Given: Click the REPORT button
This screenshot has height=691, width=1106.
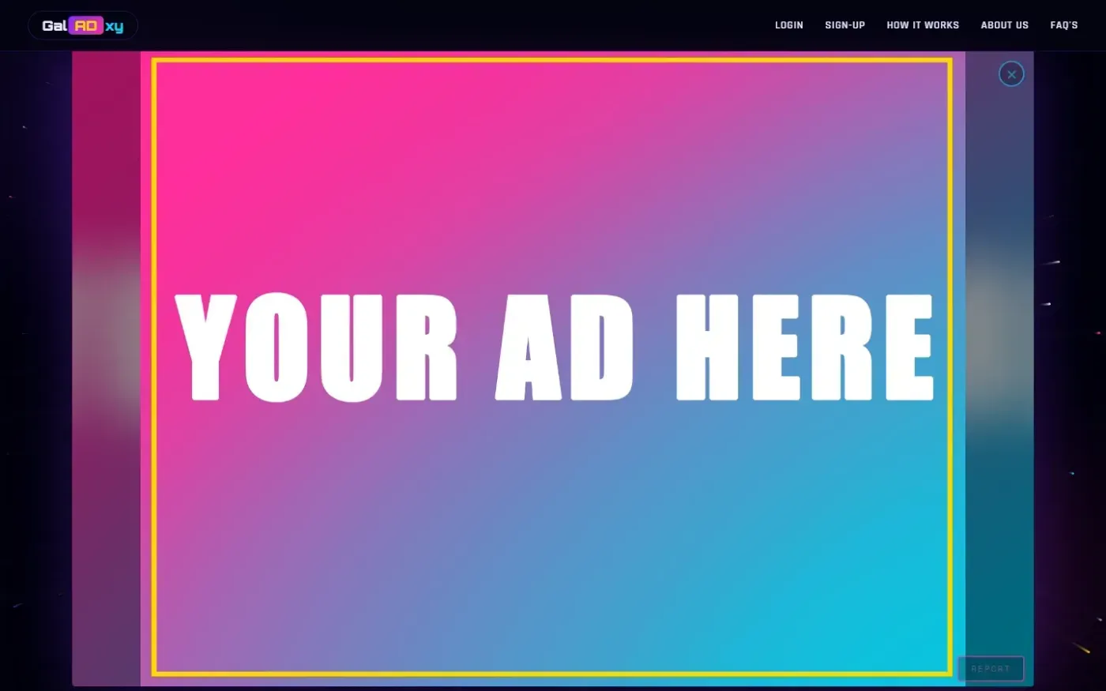Looking at the screenshot, I should coord(990,669).
